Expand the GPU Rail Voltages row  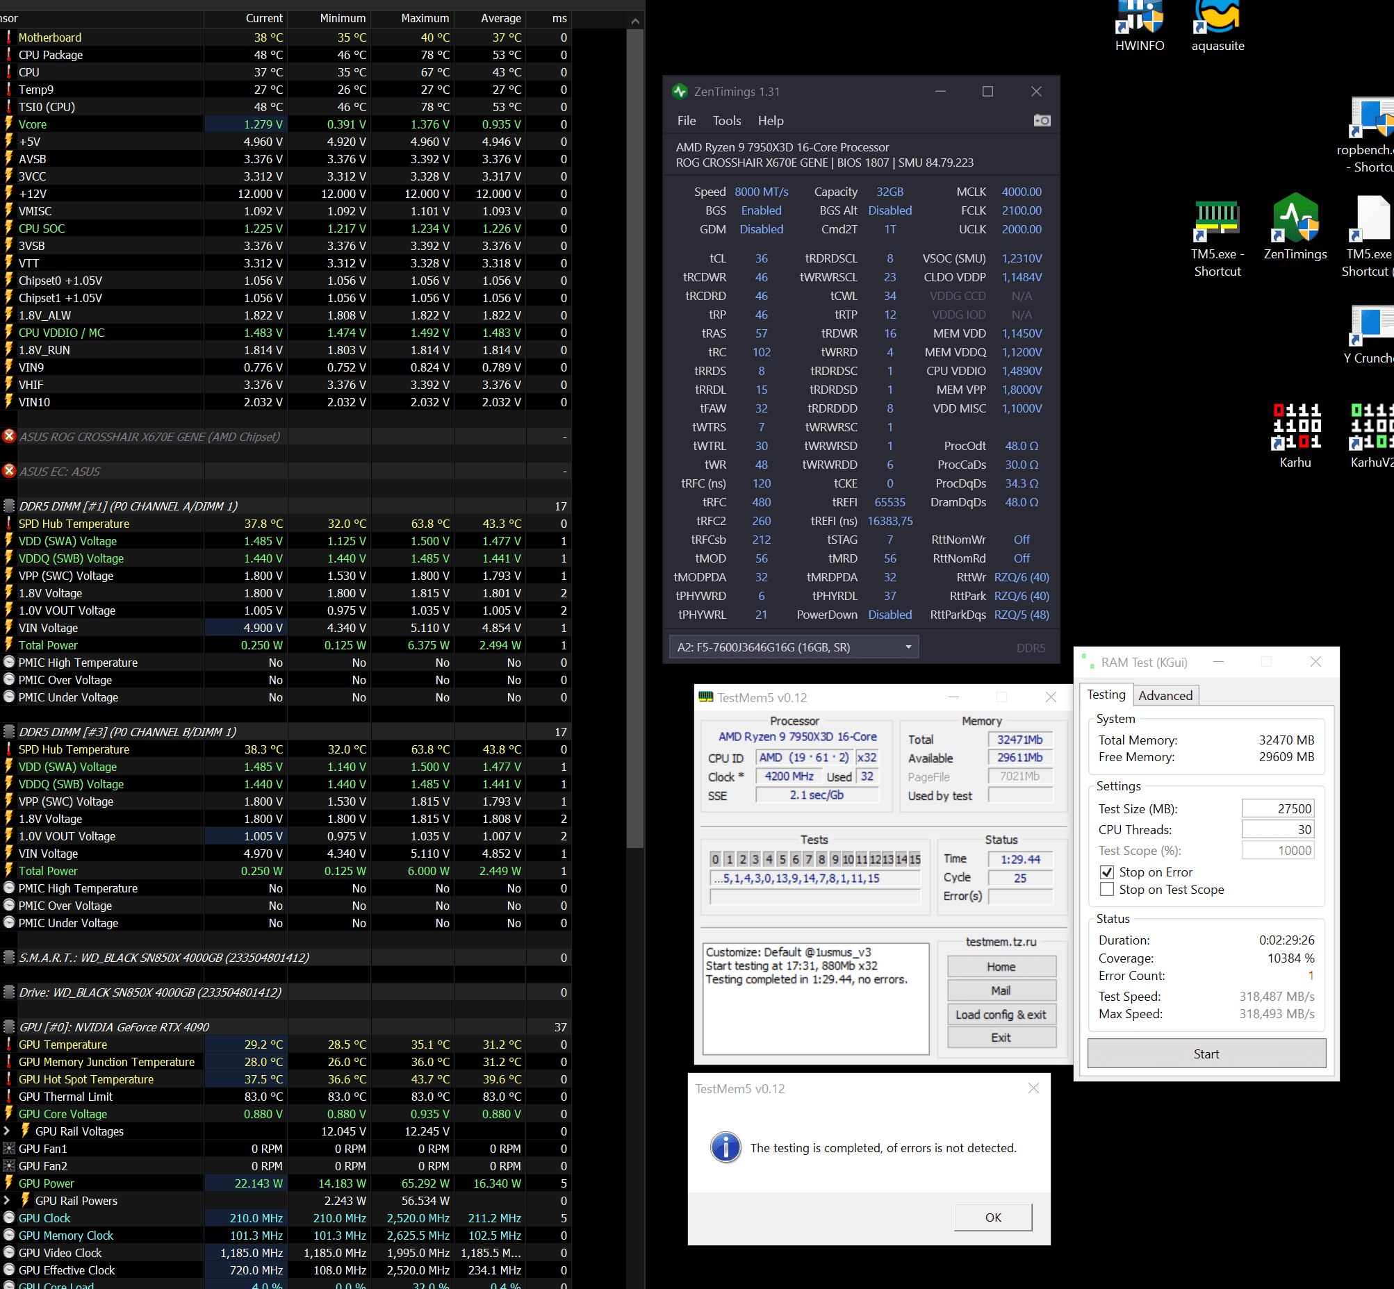point(7,1131)
